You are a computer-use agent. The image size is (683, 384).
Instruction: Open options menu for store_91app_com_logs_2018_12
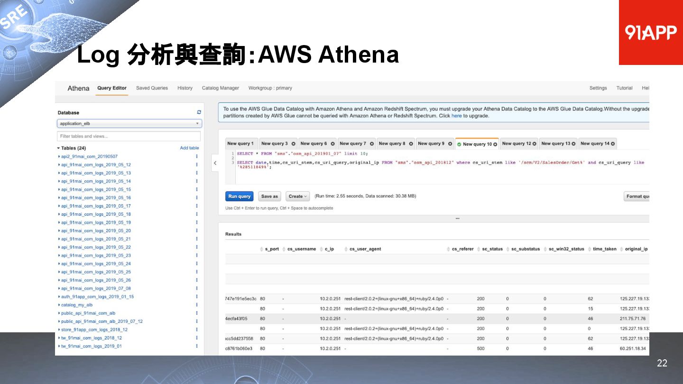pyautogui.click(x=197, y=329)
